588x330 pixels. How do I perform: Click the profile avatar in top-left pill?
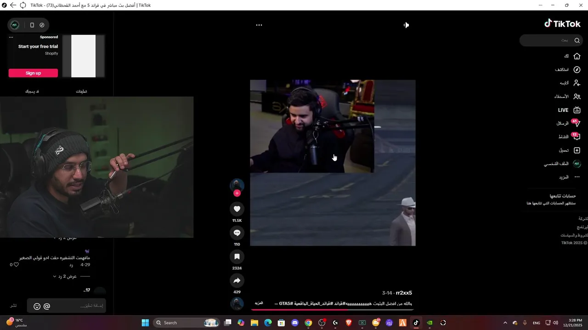point(15,25)
